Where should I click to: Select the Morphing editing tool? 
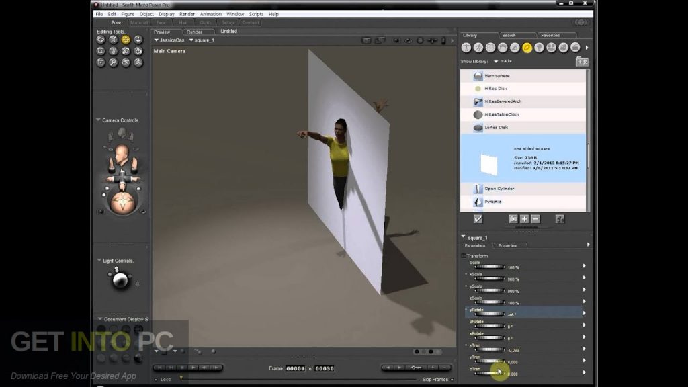click(x=126, y=62)
